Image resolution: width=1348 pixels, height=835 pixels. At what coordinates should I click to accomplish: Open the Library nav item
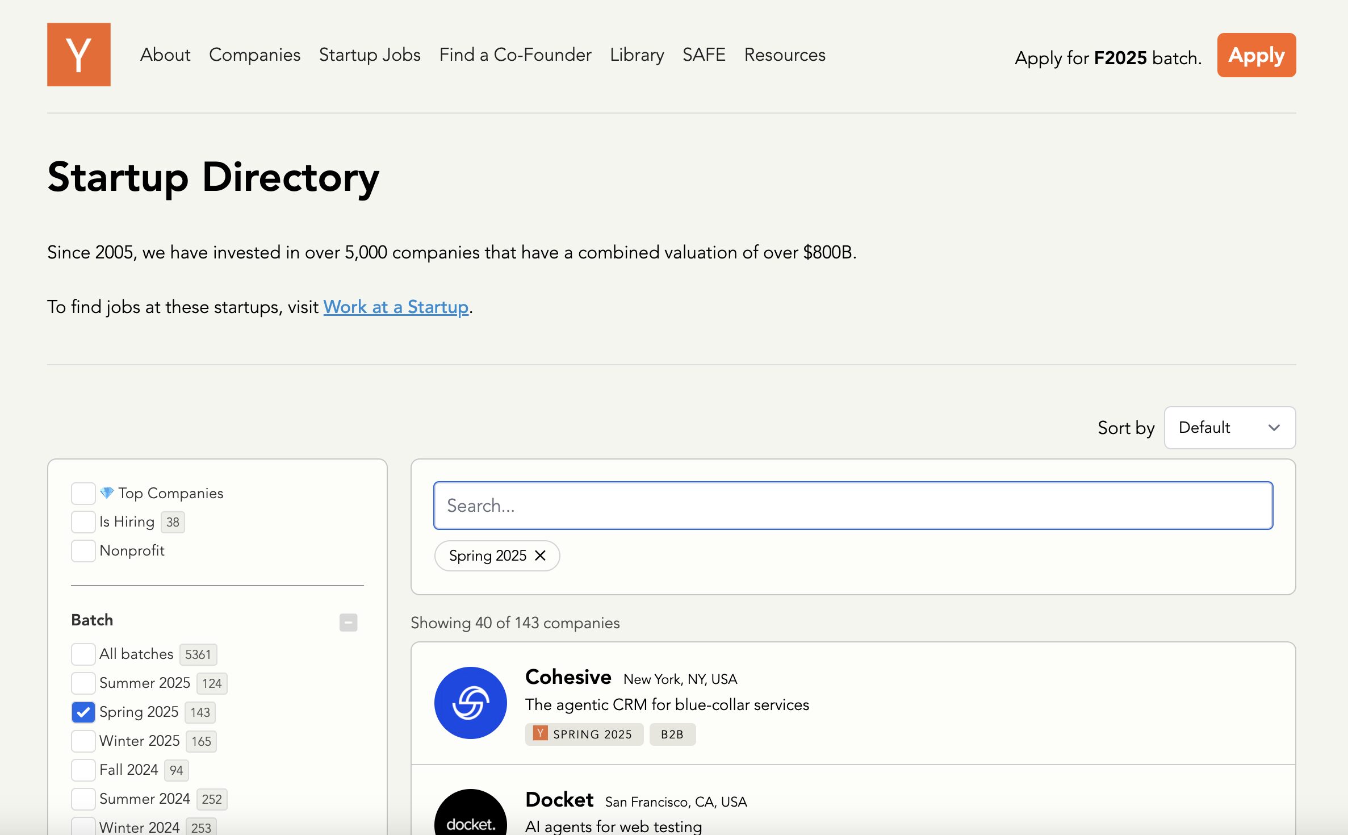click(x=637, y=55)
